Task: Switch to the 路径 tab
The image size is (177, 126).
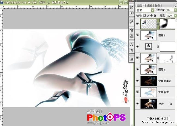Action: tap(157, 5)
